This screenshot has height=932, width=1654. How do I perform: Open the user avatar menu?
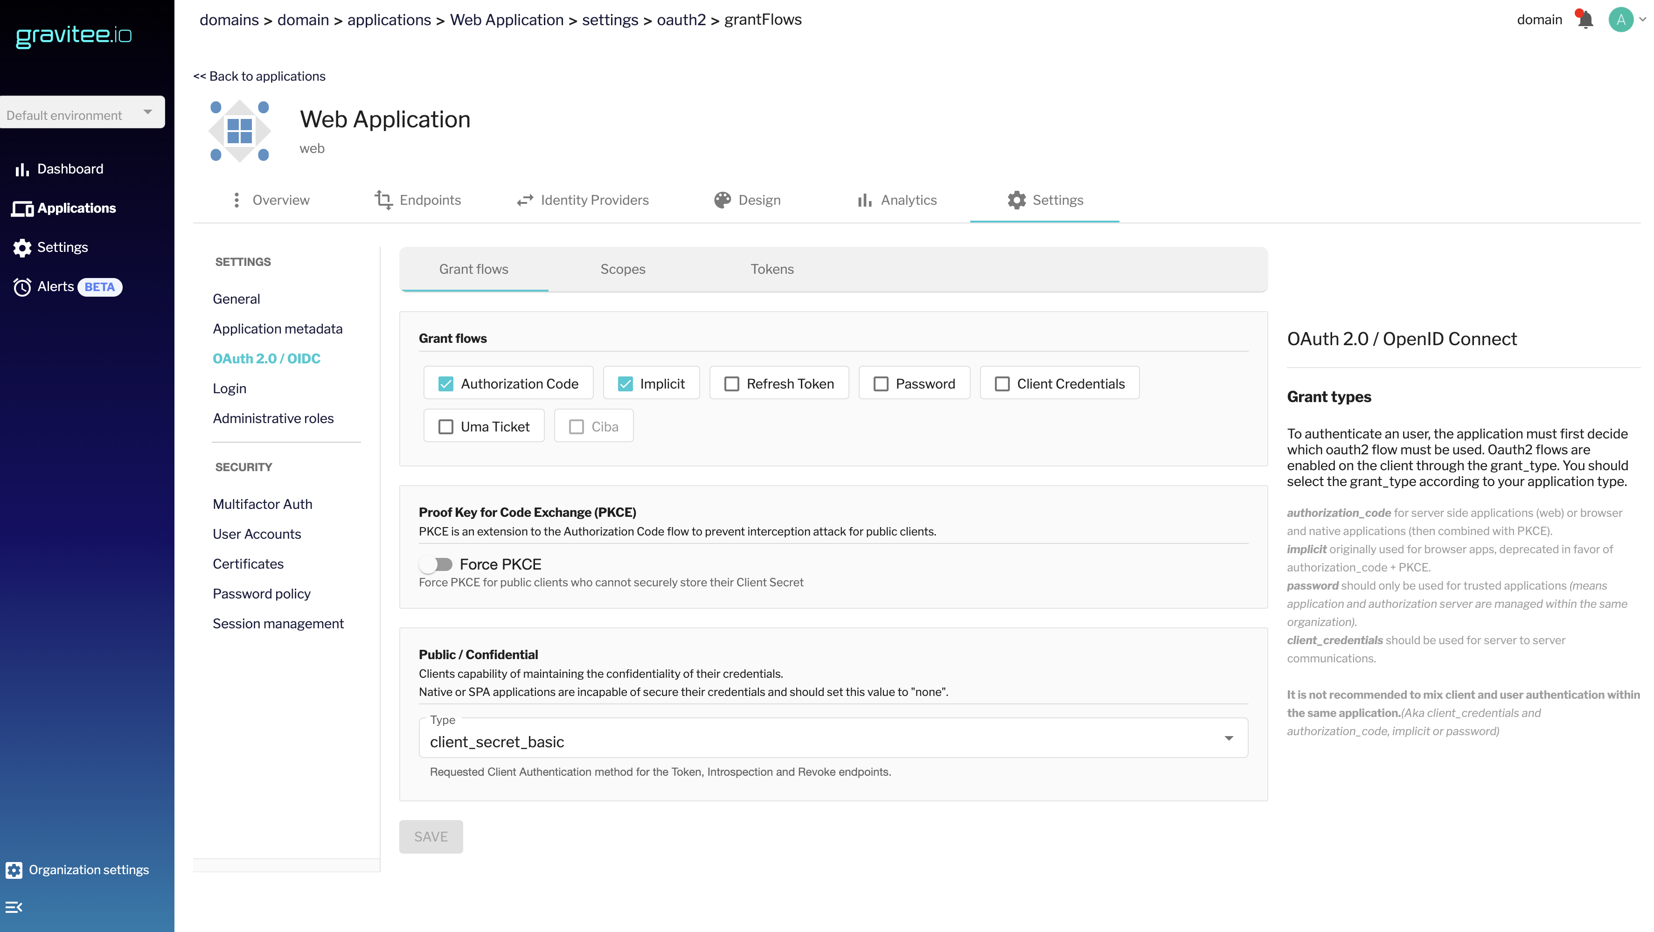click(x=1621, y=20)
